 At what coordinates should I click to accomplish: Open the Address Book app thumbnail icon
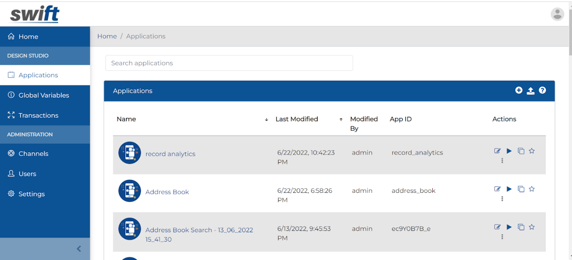click(x=130, y=191)
